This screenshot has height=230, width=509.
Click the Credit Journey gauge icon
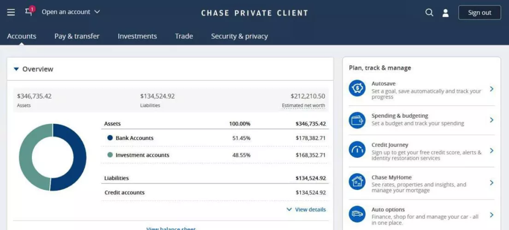click(357, 150)
